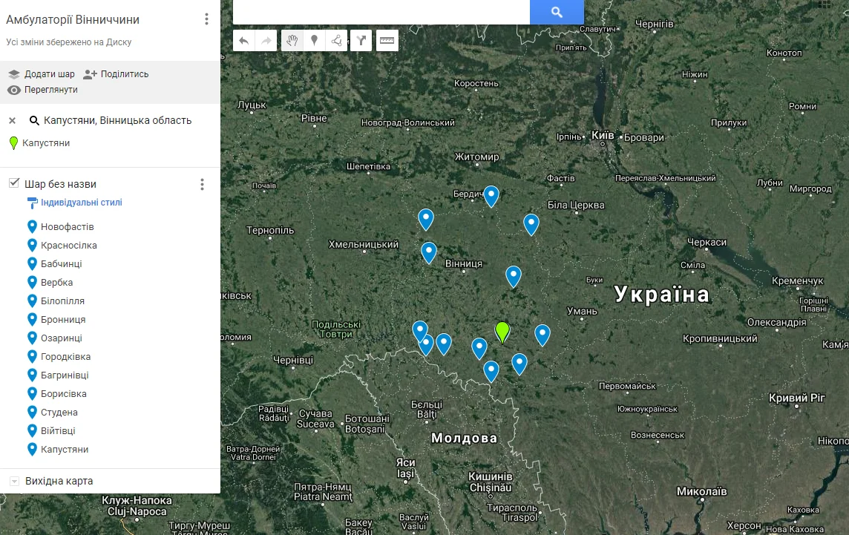Select the measure distances ruler tool
This screenshot has width=849, height=535.
click(387, 41)
